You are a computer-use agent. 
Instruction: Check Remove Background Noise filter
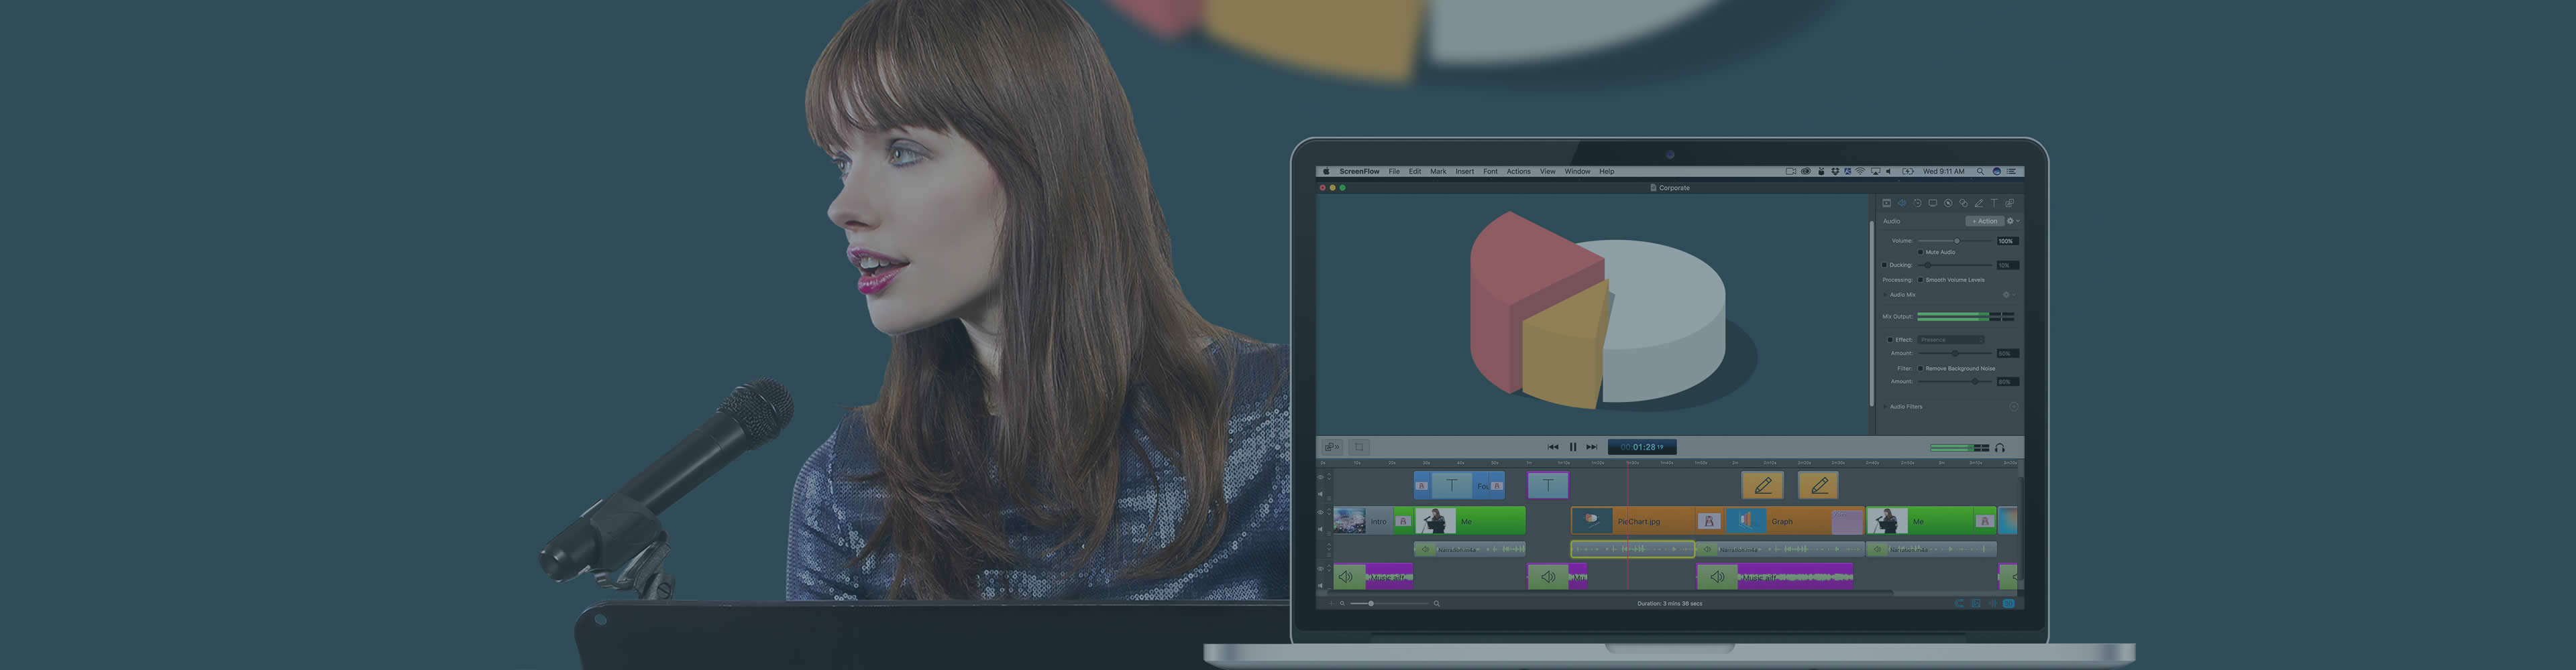(x=1921, y=368)
